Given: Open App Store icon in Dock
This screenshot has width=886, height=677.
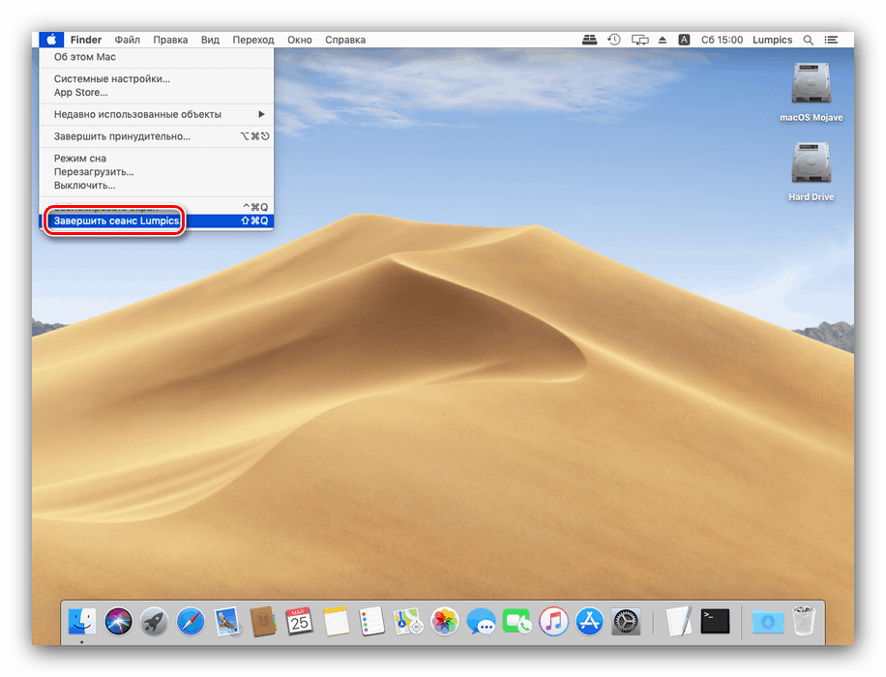Looking at the screenshot, I should (x=589, y=622).
